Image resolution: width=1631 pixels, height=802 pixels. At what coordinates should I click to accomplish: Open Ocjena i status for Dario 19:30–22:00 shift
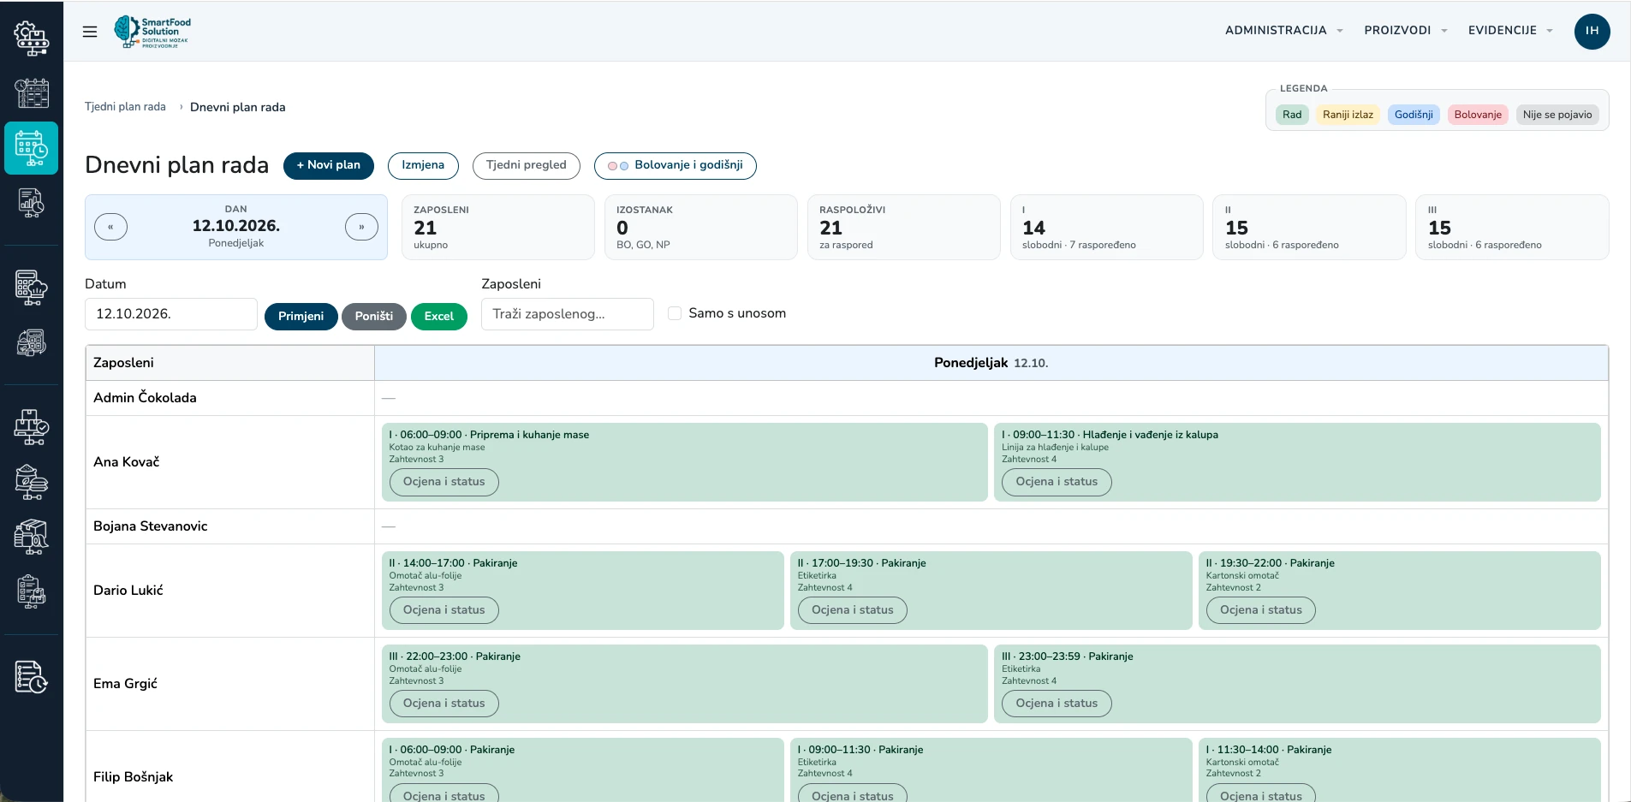(1261, 610)
